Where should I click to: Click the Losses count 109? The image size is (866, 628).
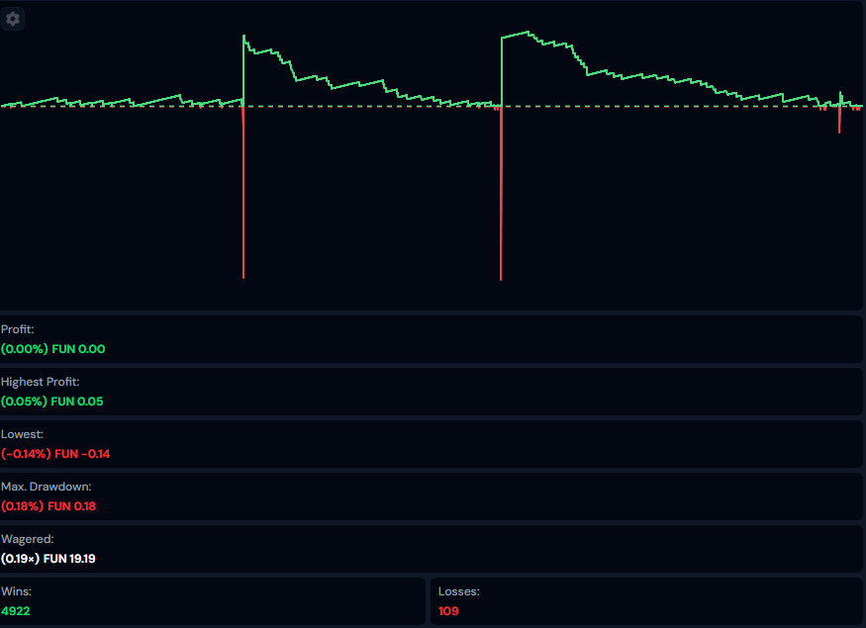point(448,611)
